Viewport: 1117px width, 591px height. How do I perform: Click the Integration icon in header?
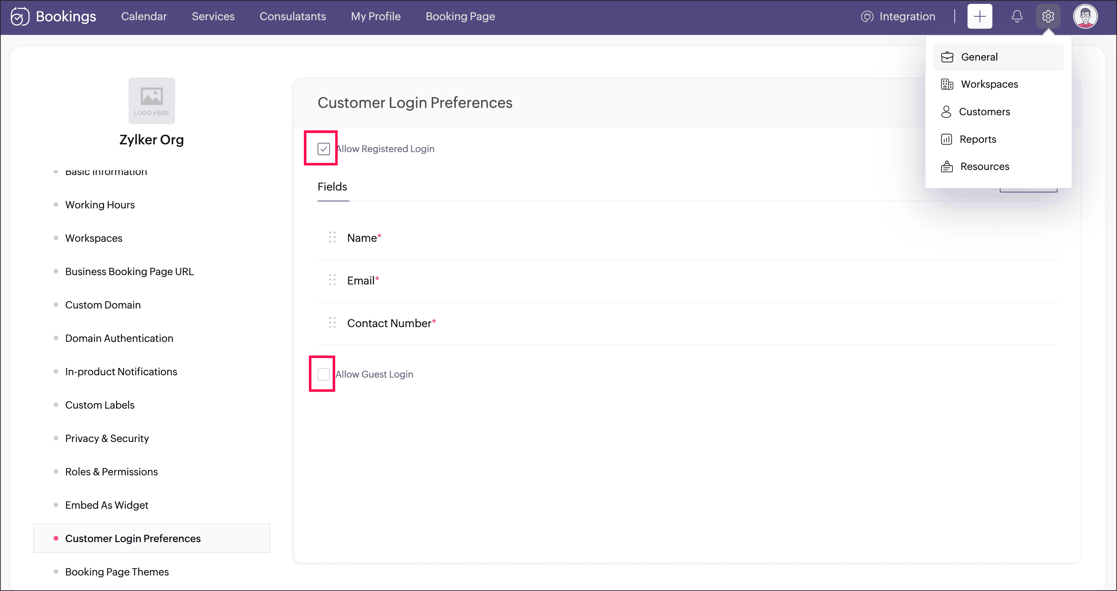point(867,16)
